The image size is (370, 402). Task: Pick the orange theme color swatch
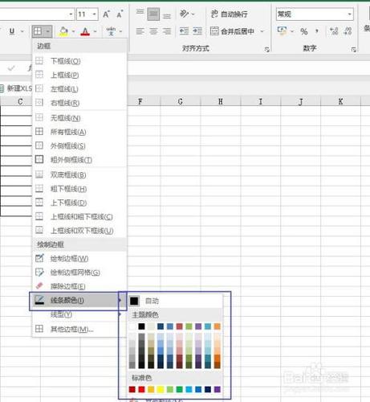coord(218,326)
